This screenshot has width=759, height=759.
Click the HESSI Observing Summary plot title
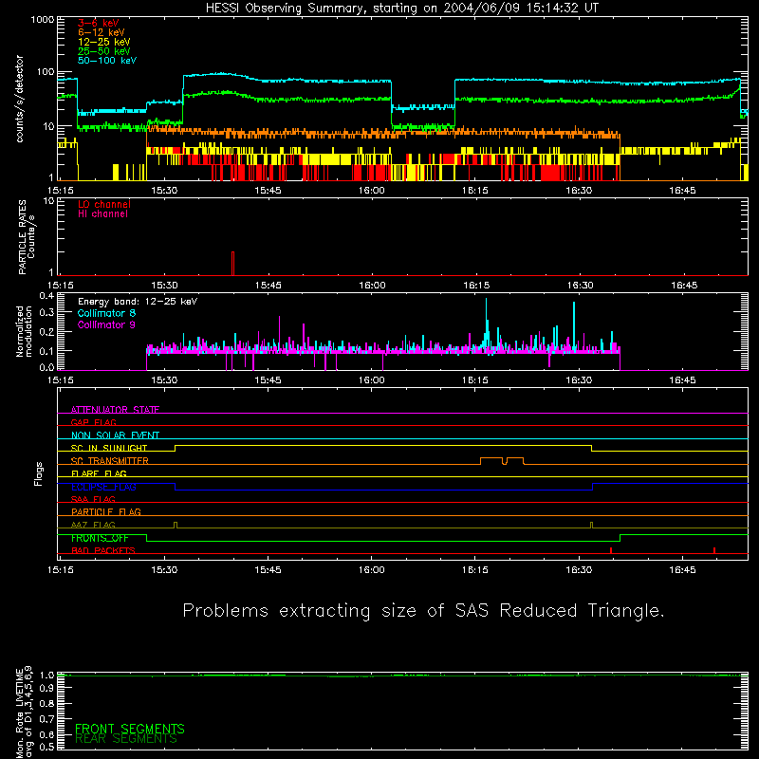[402, 9]
